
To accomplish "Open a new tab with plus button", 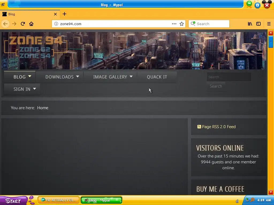I will (64, 14).
